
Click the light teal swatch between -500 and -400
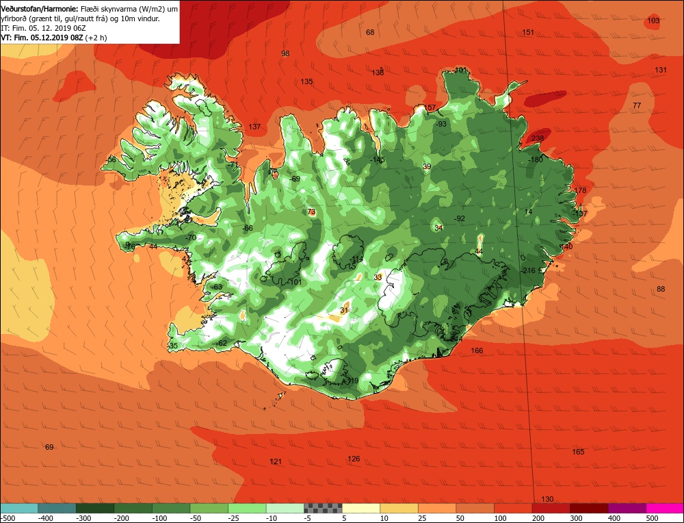coord(19,508)
